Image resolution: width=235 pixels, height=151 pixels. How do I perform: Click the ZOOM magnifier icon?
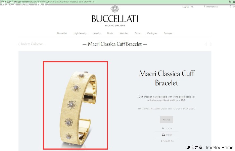[163, 129]
